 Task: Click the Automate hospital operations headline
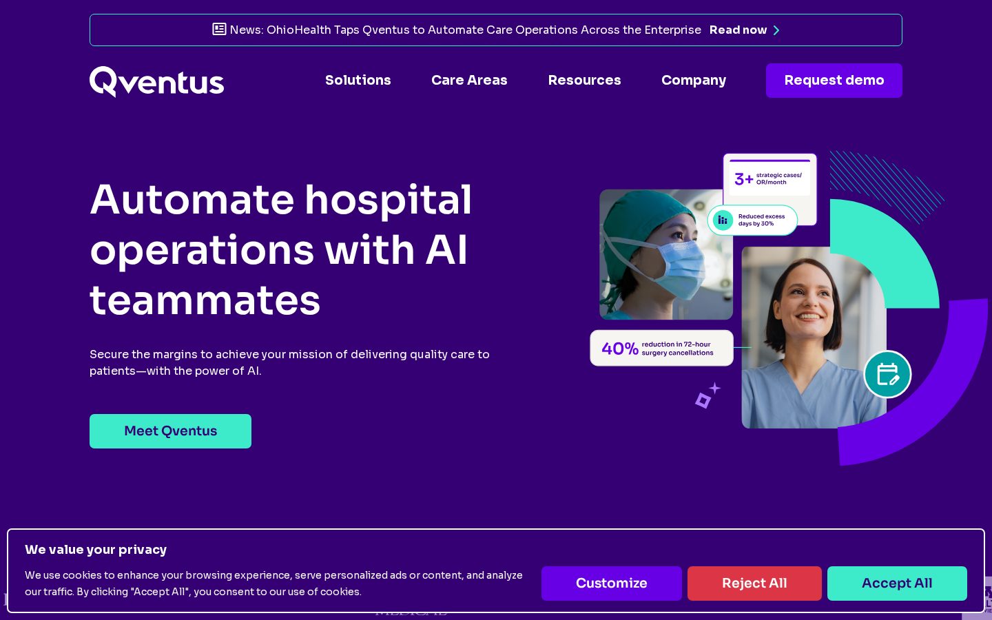tap(281, 249)
